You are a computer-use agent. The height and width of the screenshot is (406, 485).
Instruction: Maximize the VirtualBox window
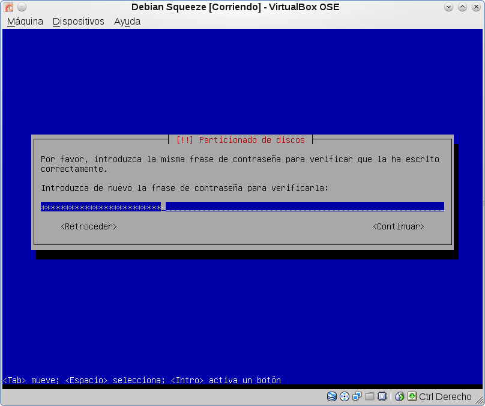pyautogui.click(x=462, y=7)
